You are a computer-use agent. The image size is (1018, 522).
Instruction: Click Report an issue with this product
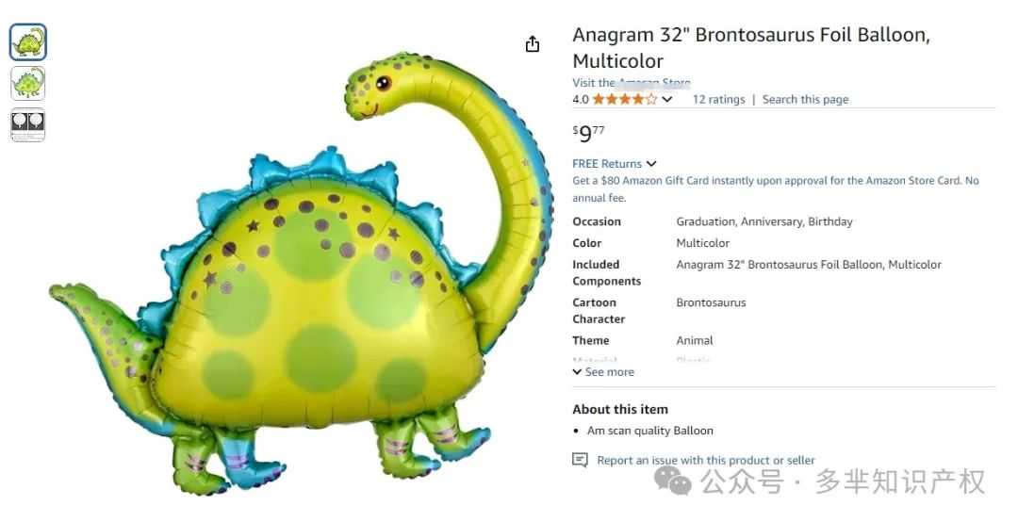click(x=706, y=461)
